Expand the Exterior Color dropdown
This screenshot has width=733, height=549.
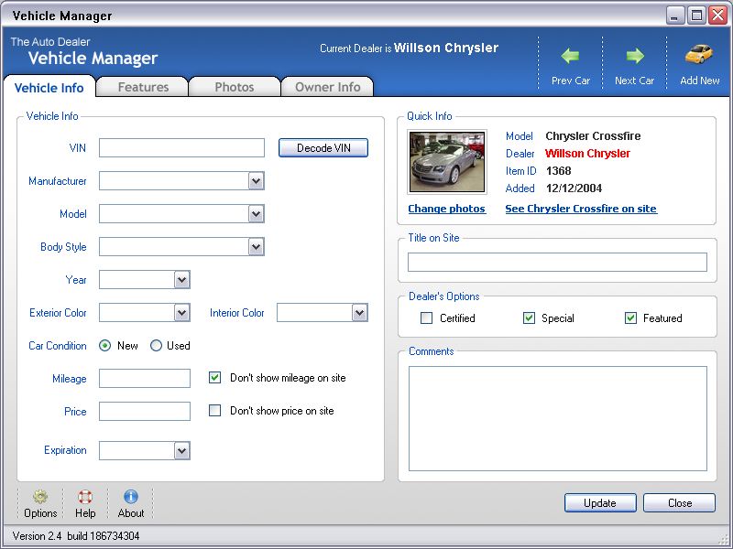[x=181, y=313]
